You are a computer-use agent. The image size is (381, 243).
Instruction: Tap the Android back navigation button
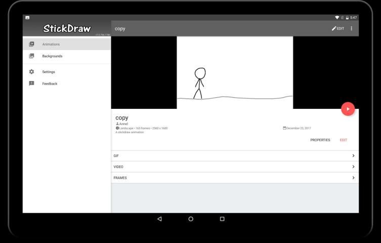pos(159,219)
